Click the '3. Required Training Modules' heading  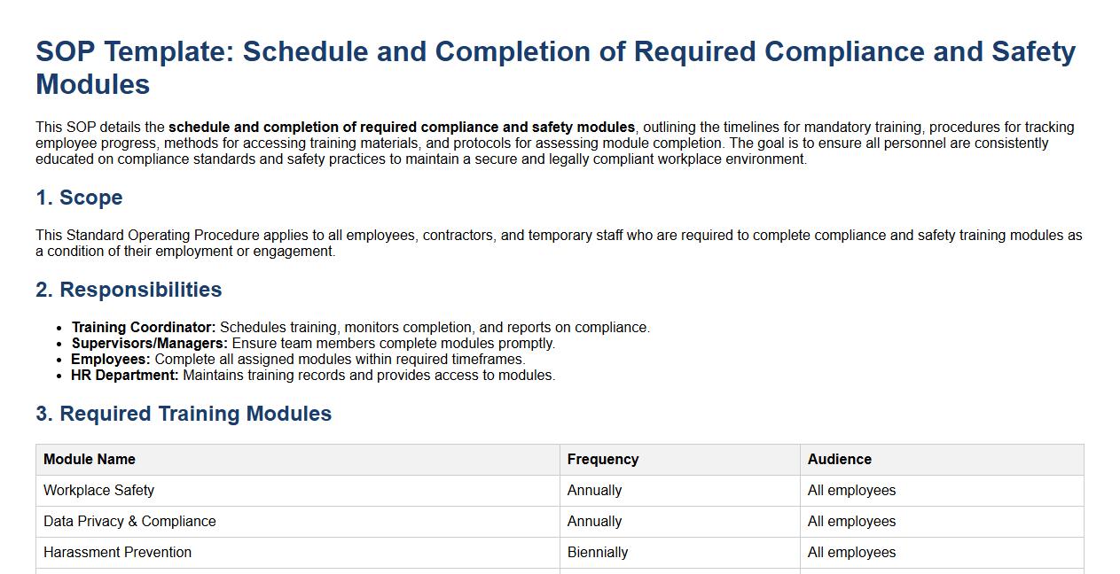click(184, 414)
